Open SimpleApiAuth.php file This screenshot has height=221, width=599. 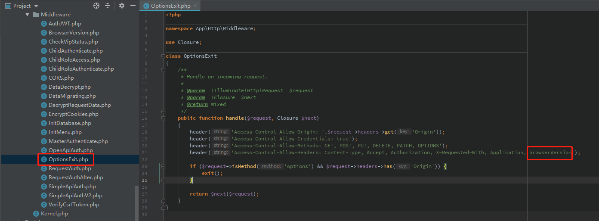[72, 187]
